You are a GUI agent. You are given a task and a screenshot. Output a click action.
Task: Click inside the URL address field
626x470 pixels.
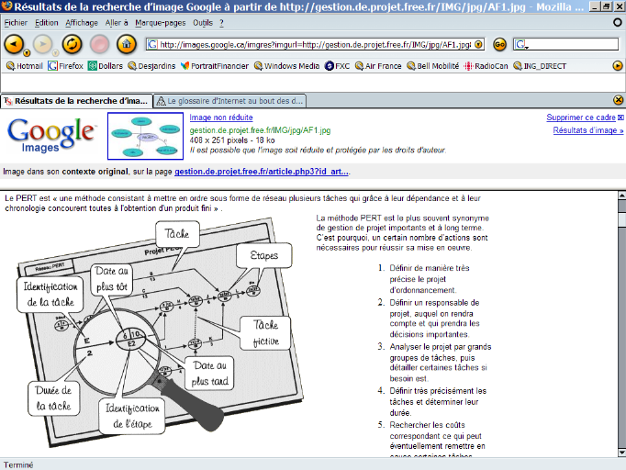click(312, 44)
